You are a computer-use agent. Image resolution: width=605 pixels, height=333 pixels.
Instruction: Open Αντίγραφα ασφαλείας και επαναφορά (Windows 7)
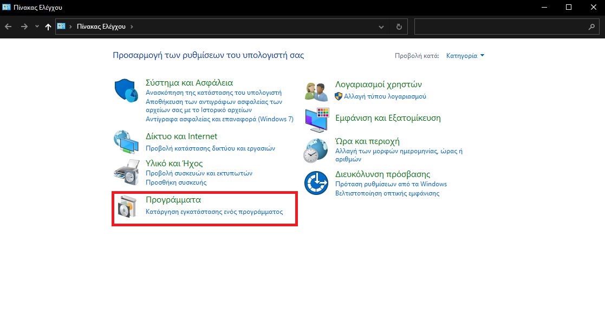(x=219, y=119)
